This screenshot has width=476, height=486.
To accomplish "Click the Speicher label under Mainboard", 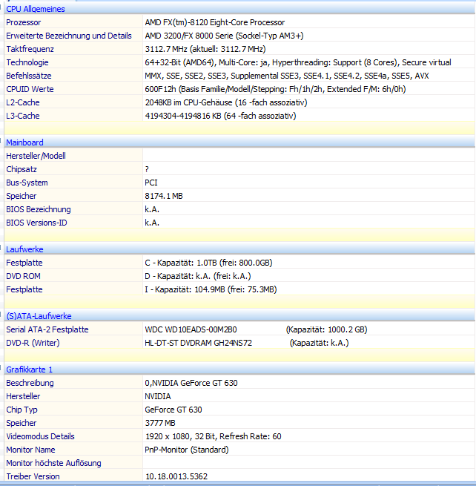I will click(21, 196).
